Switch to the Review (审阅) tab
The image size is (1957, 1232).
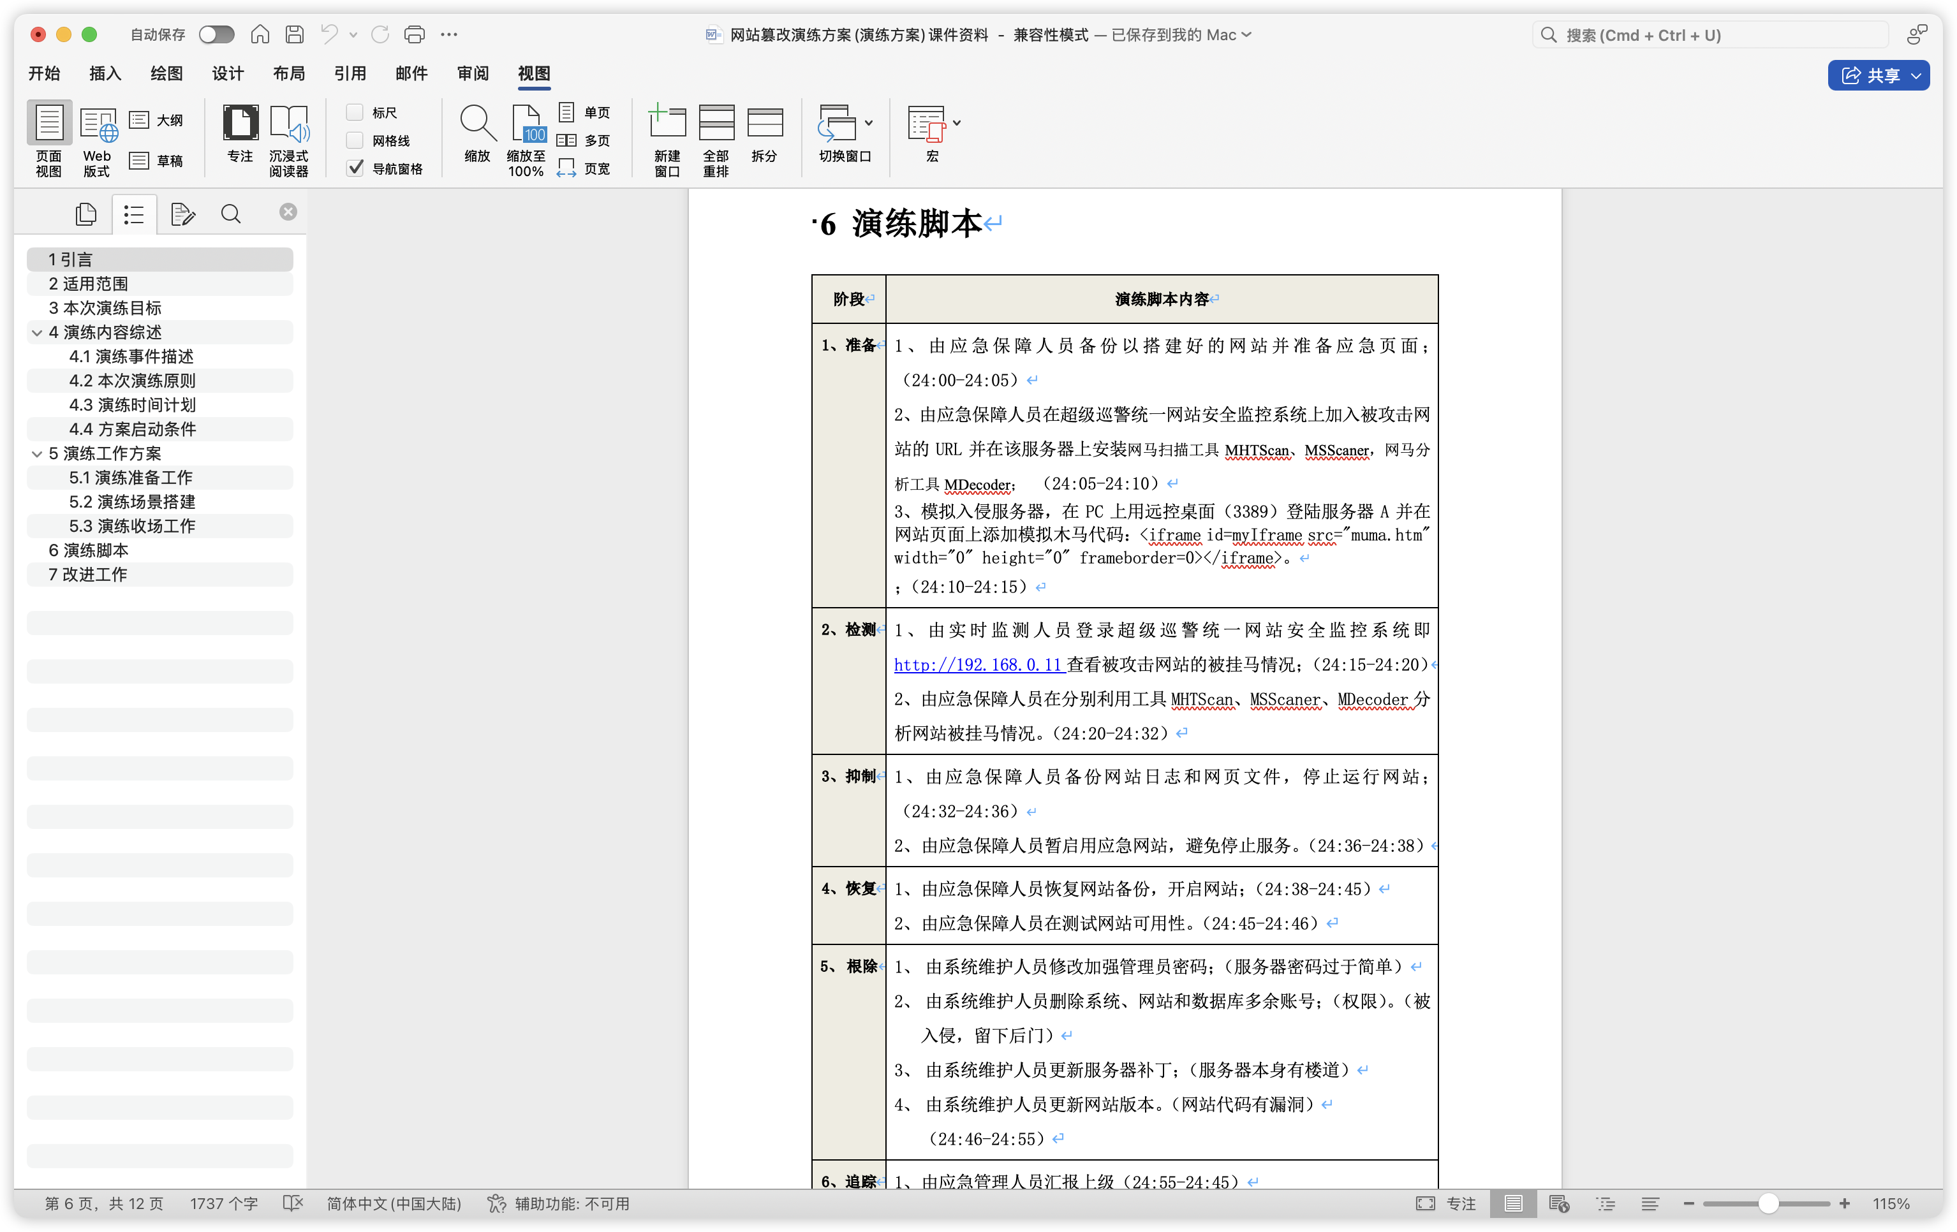tap(472, 73)
